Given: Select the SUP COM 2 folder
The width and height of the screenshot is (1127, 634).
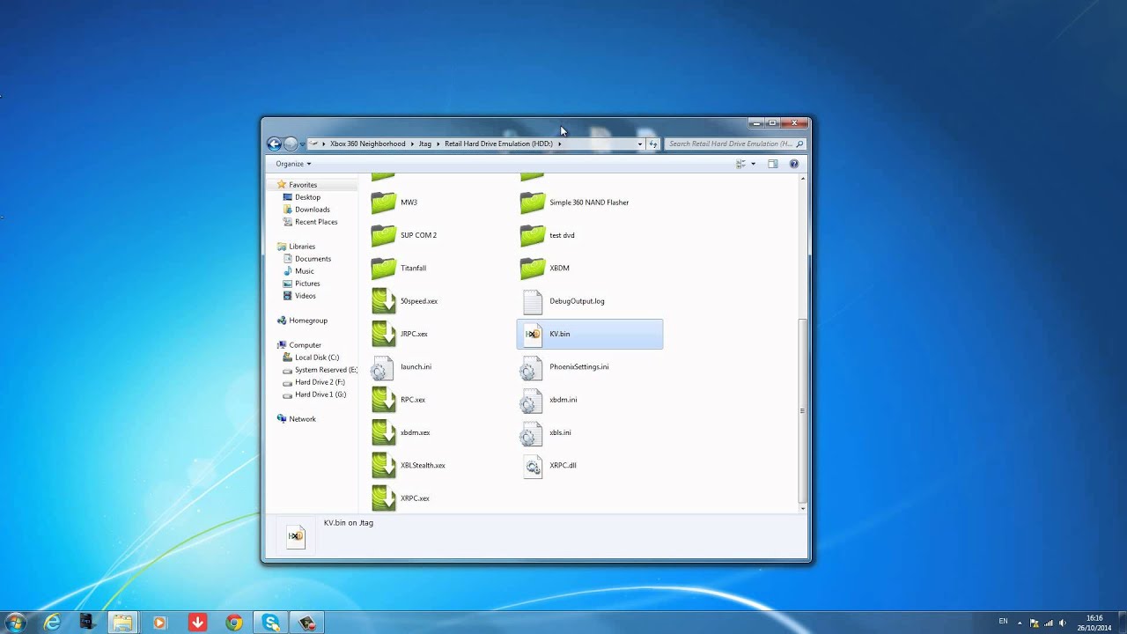Looking at the screenshot, I should coord(403,235).
